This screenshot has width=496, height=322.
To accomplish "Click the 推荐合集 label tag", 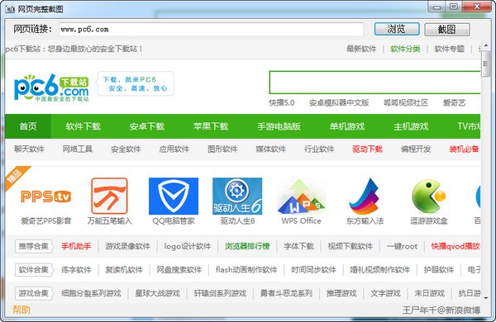I will (x=34, y=246).
